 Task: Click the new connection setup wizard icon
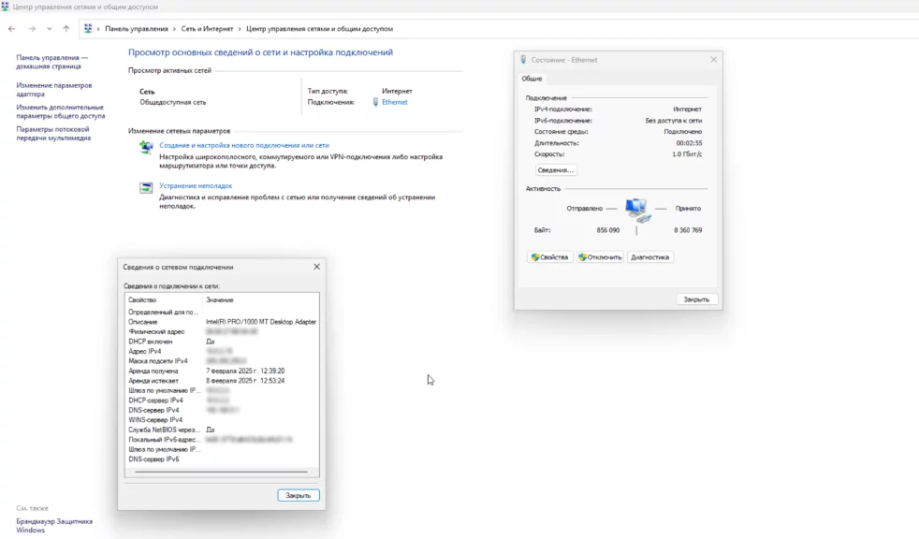click(146, 147)
